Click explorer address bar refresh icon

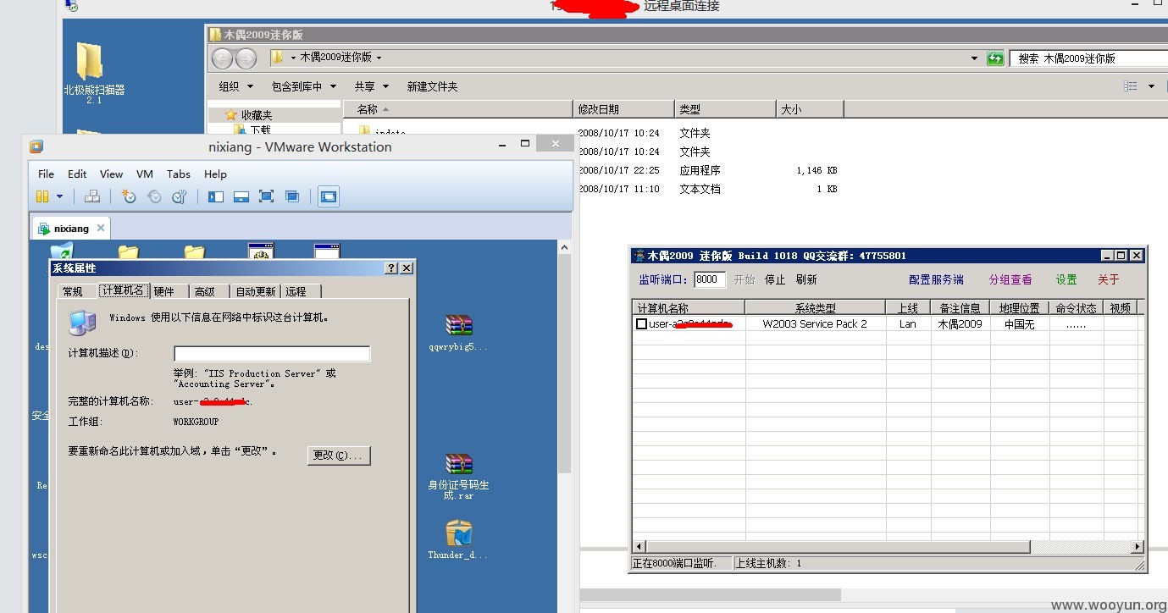point(995,58)
